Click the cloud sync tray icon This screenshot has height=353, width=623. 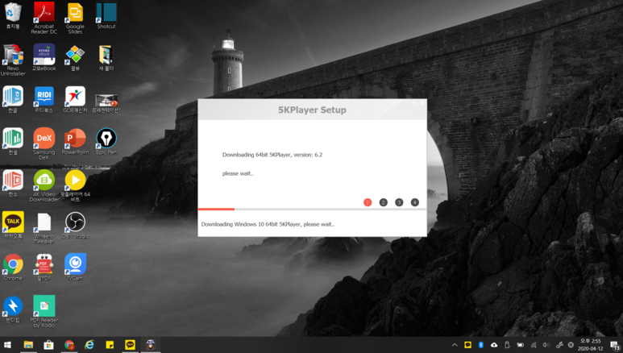[494, 345]
